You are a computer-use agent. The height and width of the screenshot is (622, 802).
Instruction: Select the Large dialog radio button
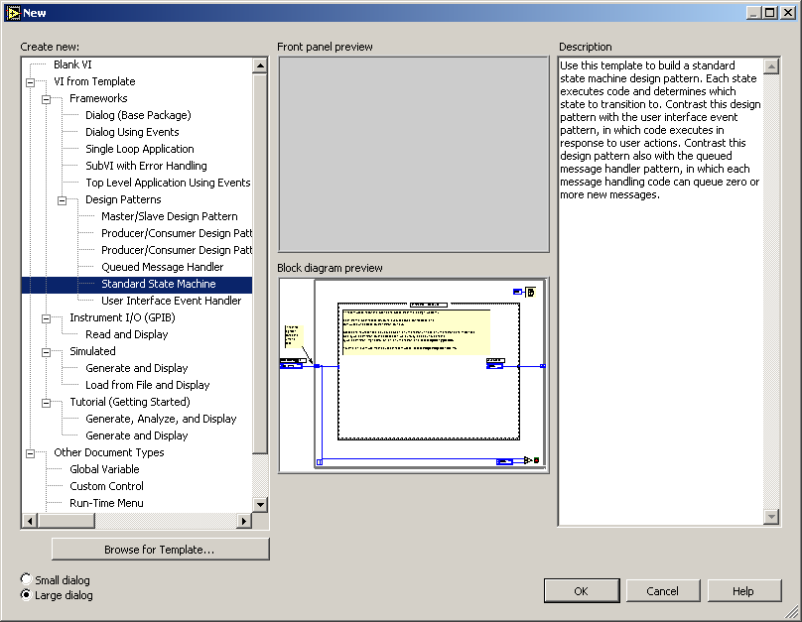pos(26,594)
